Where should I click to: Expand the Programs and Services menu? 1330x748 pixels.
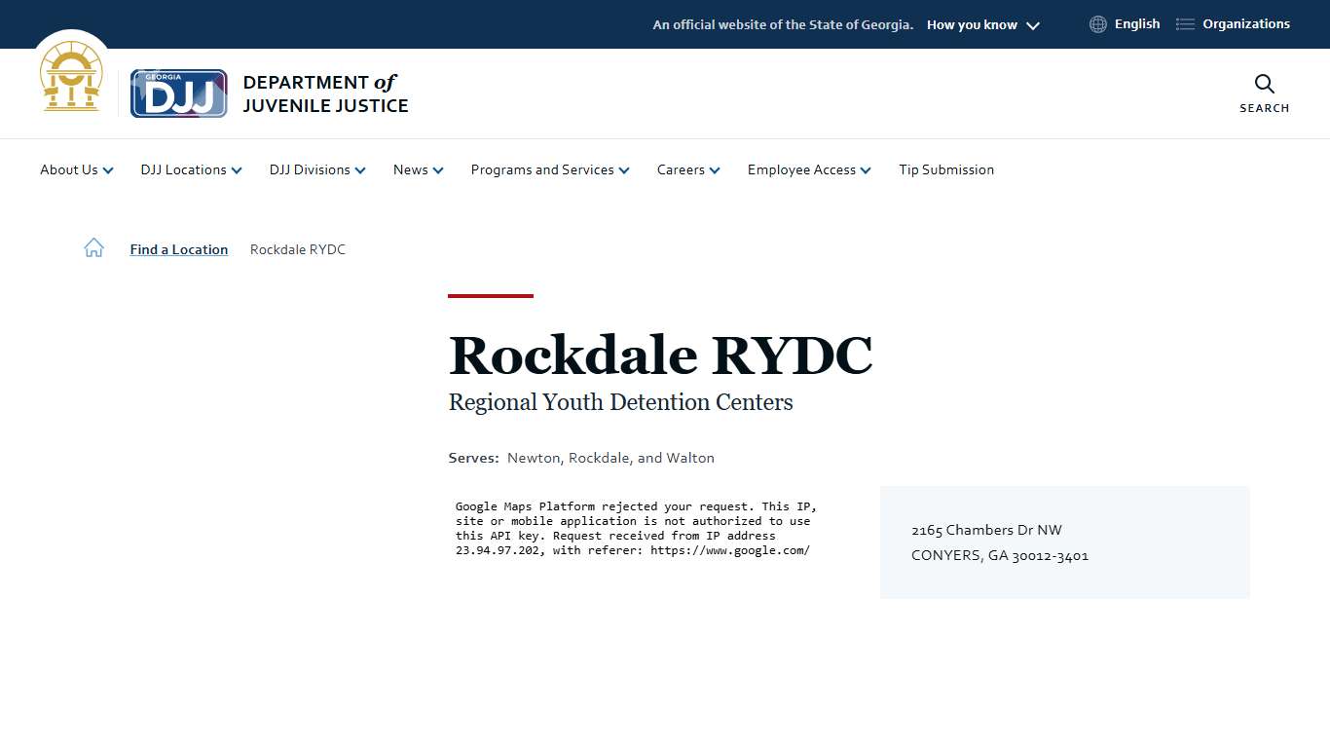[549, 169]
